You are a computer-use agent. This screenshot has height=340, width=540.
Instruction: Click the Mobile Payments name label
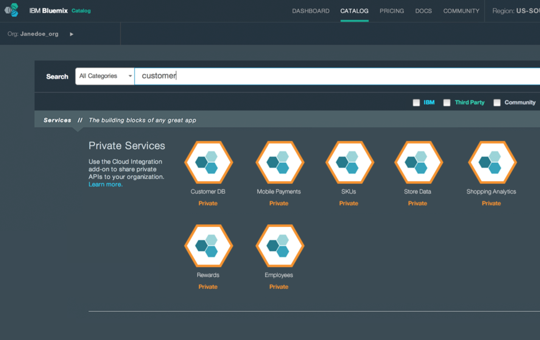pos(279,192)
